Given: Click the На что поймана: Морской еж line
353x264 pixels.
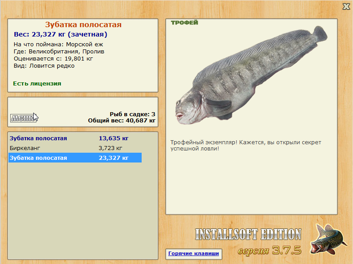Looking at the screenshot, I should 58,45.
